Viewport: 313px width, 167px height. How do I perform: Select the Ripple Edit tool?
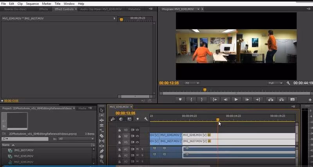click(102, 120)
